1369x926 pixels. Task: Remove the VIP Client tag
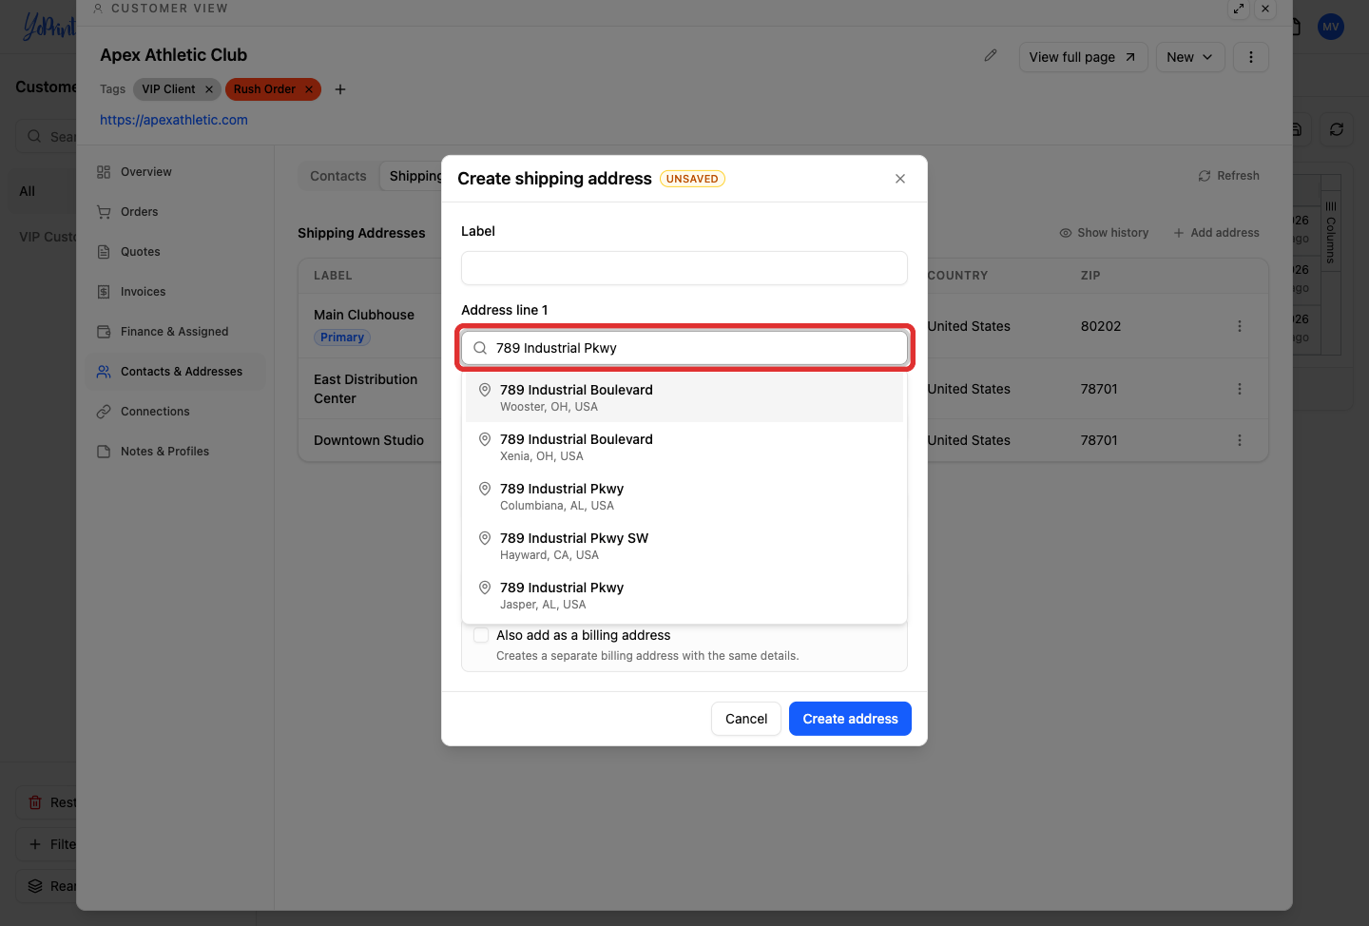click(209, 89)
